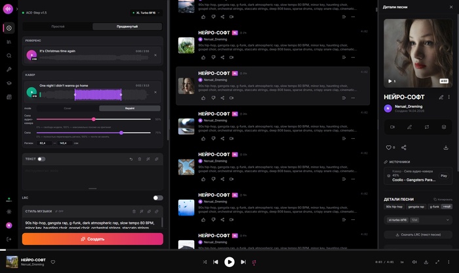Remove the One night I didn't wanna go home track
The width and height of the screenshot is (459, 273).
coord(155,92)
